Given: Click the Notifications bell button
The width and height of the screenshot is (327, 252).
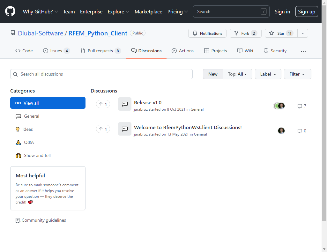Looking at the screenshot, I should click(207, 33).
